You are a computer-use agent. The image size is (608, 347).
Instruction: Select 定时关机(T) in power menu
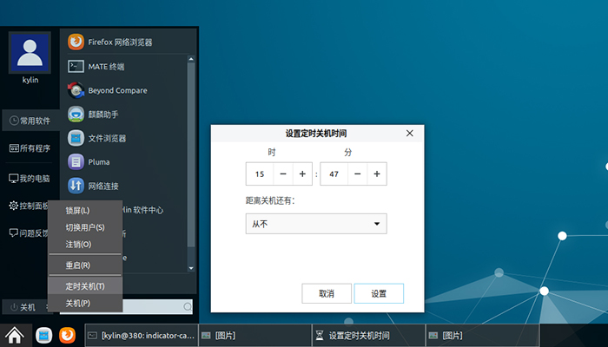click(x=85, y=286)
